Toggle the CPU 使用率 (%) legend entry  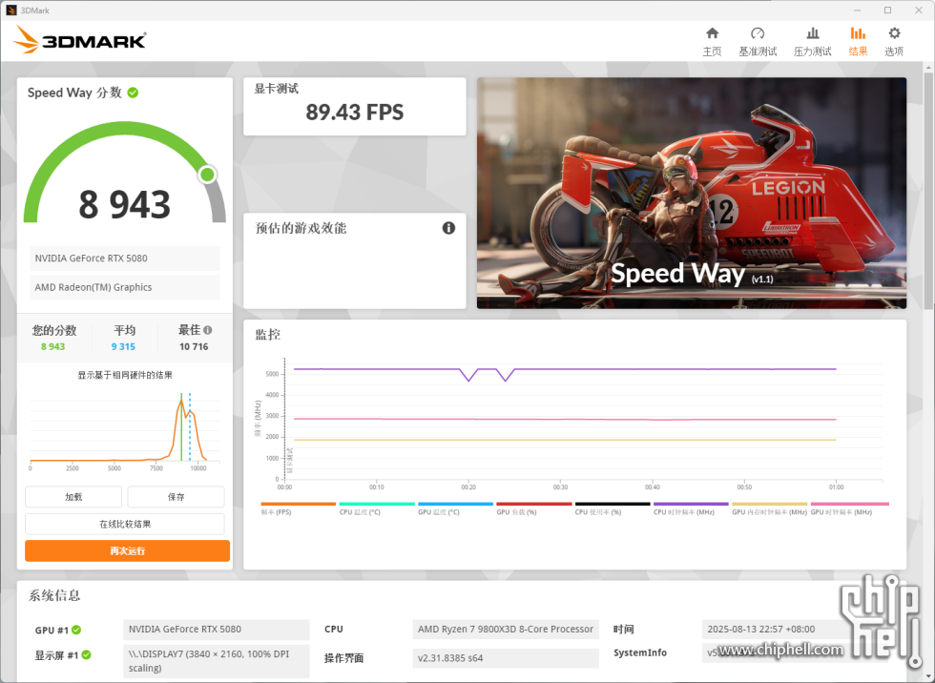pos(613,508)
